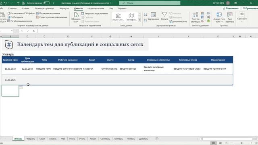
Task: Open Последние источники
Action: (x=48, y=13)
